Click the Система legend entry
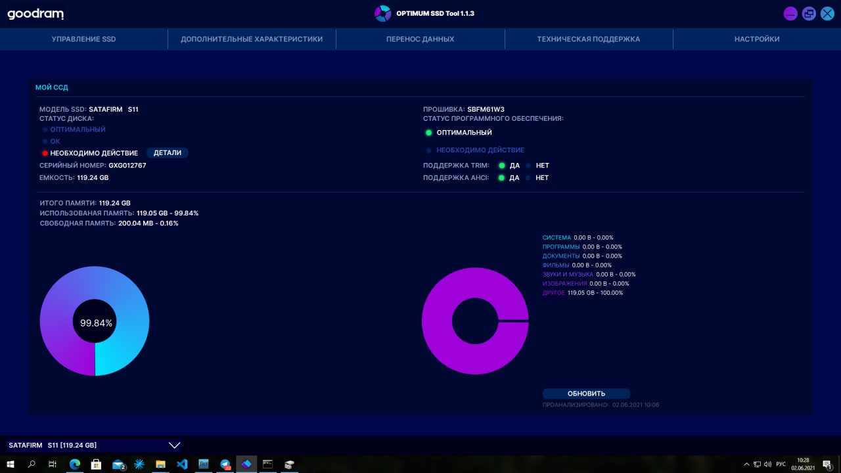841x473 pixels. (578, 238)
